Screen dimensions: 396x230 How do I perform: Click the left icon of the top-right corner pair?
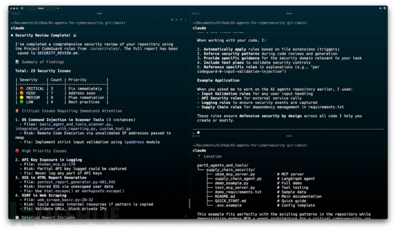381,9
